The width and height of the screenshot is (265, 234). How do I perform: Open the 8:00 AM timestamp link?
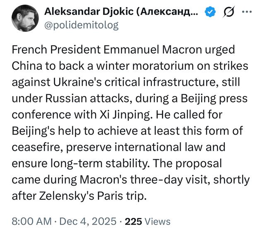[31, 221]
